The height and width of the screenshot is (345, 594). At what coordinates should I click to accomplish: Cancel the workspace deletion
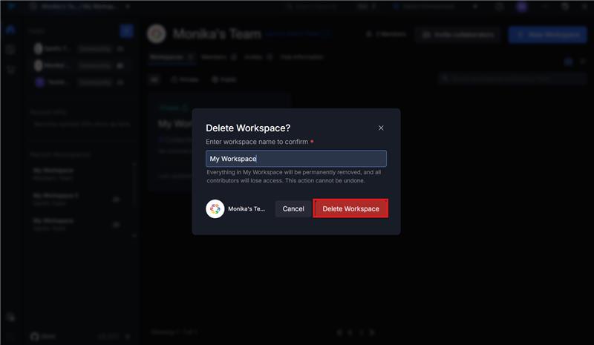[x=293, y=208]
